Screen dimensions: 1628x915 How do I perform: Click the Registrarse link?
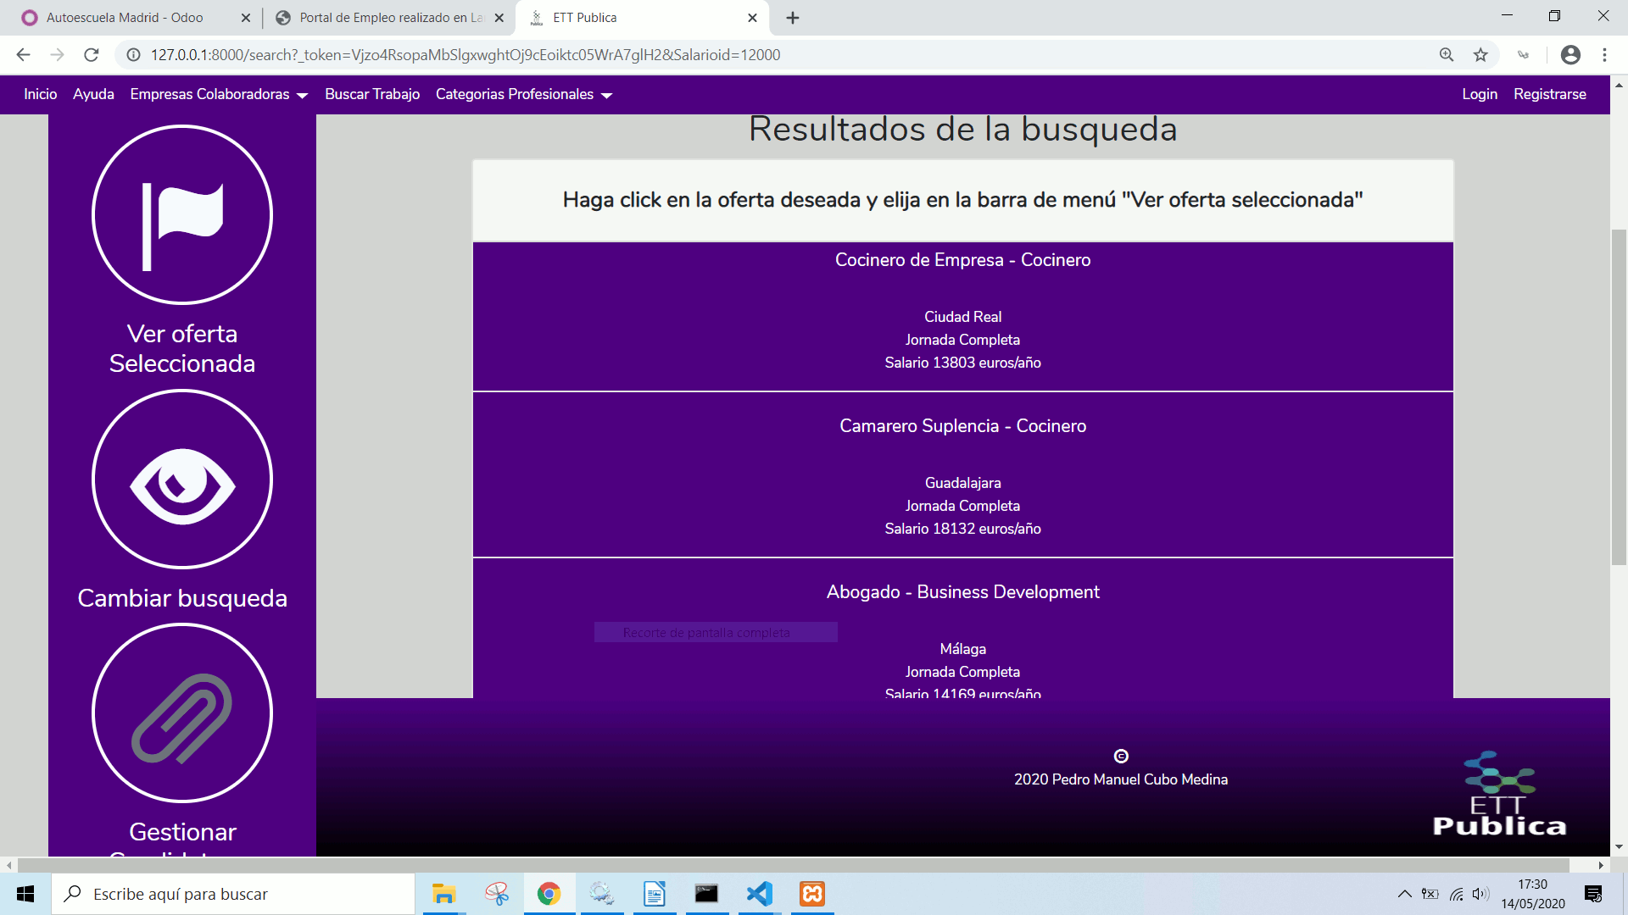coord(1549,94)
